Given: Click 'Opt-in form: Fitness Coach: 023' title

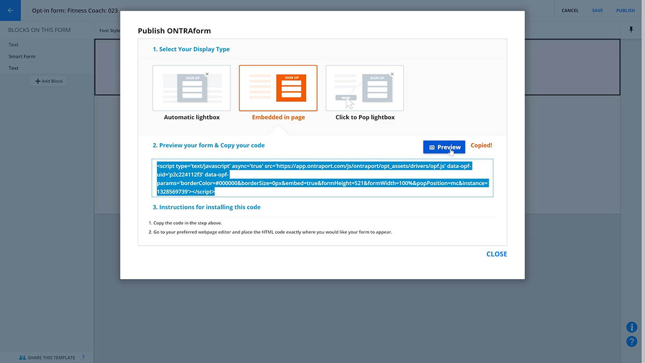Looking at the screenshot, I should 75,10.
